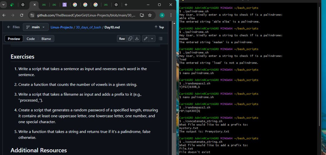326x155 pixels.
Task: Select GeeksforGeeks tab right after the active tab
Action: (x=44, y=5)
